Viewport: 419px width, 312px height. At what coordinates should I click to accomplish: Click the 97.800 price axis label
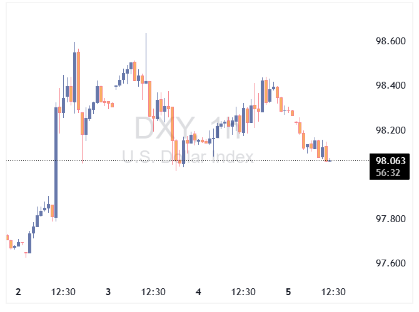coord(388,219)
